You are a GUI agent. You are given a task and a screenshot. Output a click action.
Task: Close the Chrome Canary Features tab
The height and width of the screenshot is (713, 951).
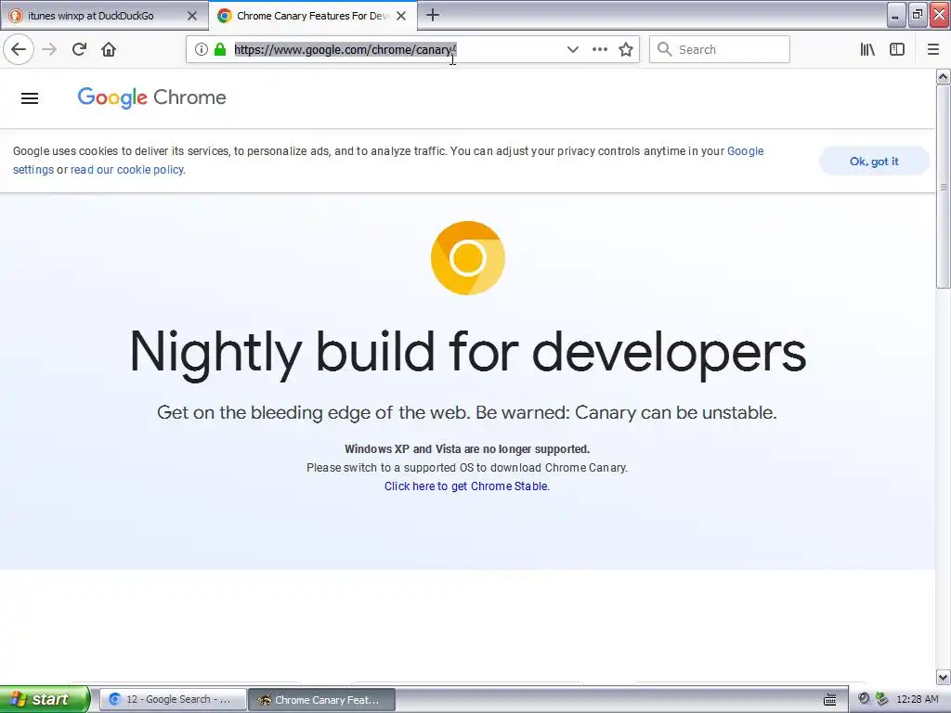pos(401,16)
